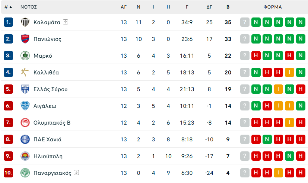Click the ΝΟΤΟΣ group header
The height and width of the screenshot is (183, 308).
tap(29, 7)
